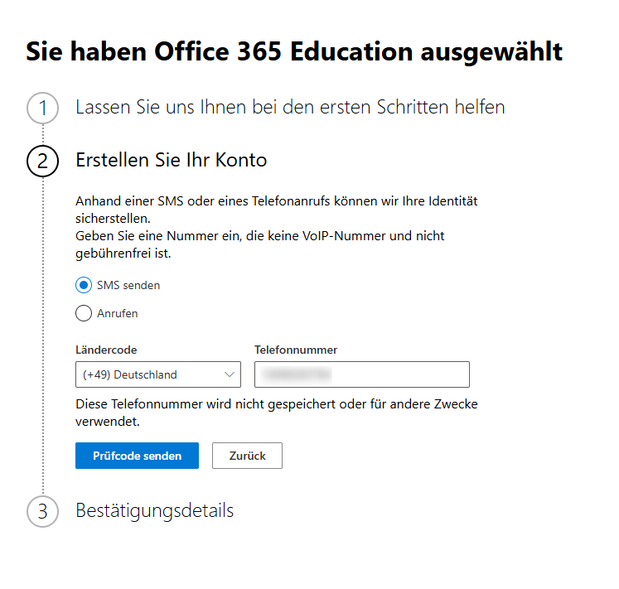The height and width of the screenshot is (589, 619).
Task: Open the Ländercode country dropdown
Action: click(x=149, y=374)
